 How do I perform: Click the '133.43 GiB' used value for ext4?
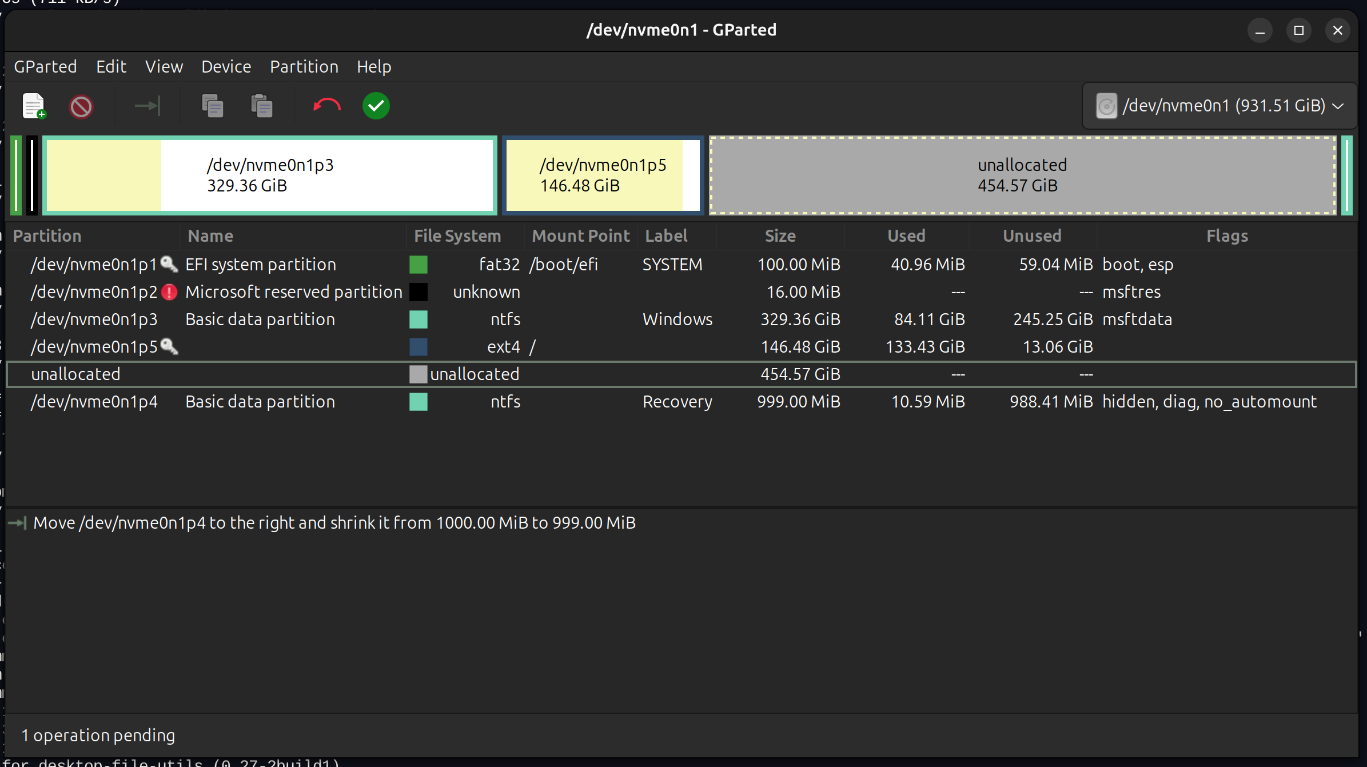(925, 347)
